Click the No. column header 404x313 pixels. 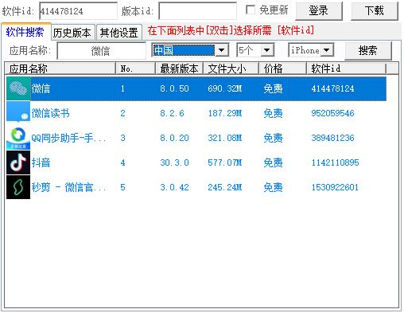135,68
